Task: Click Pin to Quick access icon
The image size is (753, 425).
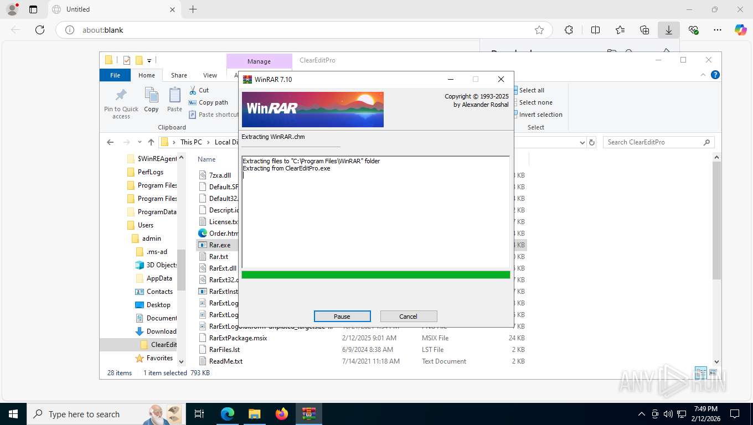Action: coord(121,103)
